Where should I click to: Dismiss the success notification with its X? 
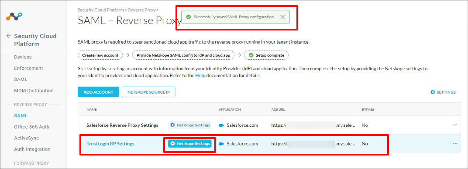(282, 17)
